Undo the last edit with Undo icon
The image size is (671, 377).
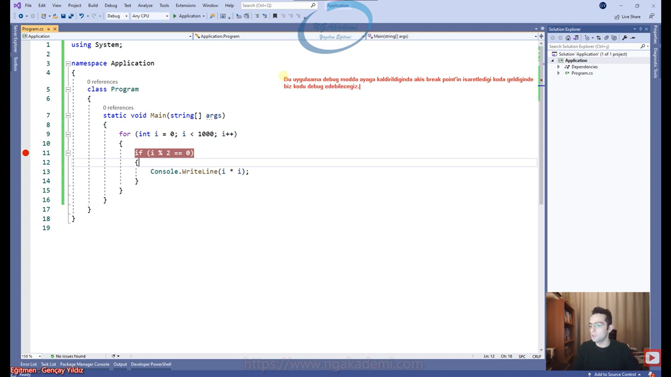pos(81,16)
